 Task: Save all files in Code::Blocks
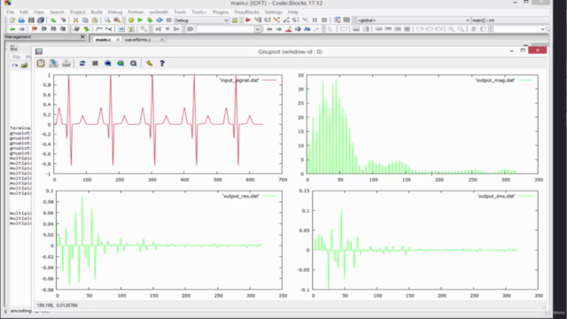click(41, 20)
